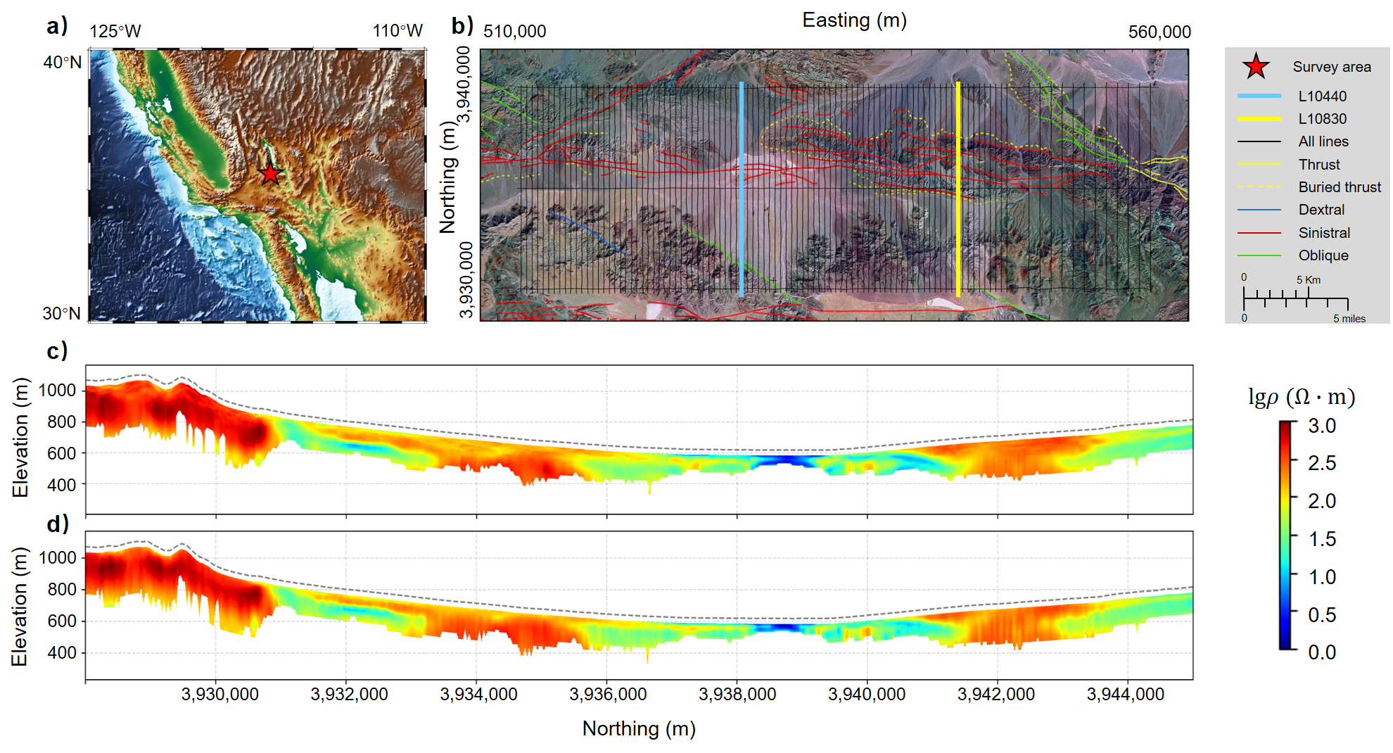This screenshot has height=753, width=1393.
Task: Click the "400" elevation tick in panel d
Action: (x=62, y=653)
